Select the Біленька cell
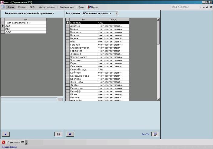Image resolution: width=213 pixels, height=149 pixels. [x=83, y=32]
